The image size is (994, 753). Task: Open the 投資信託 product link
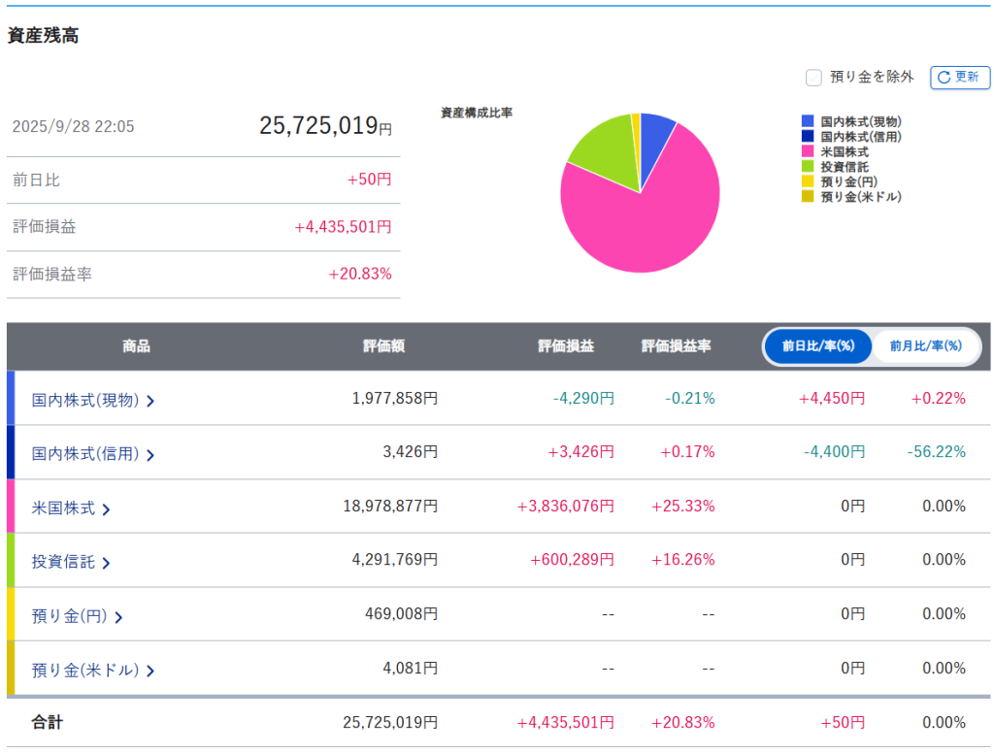tap(63, 562)
